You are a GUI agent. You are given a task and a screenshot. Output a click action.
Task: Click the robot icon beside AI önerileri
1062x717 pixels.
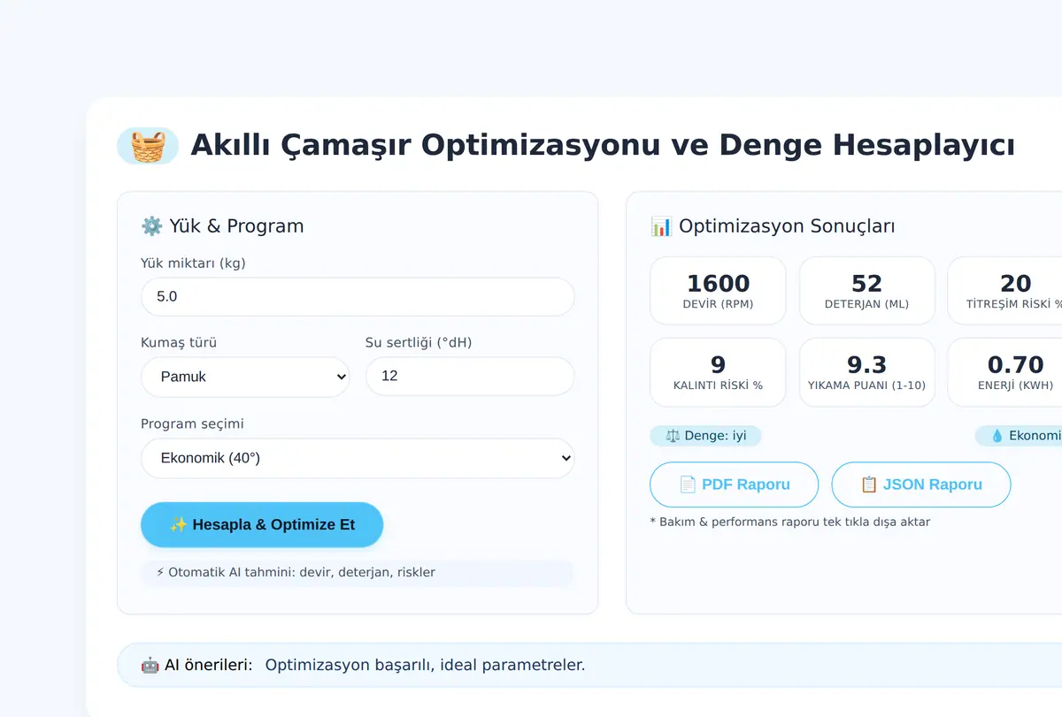[x=150, y=665]
